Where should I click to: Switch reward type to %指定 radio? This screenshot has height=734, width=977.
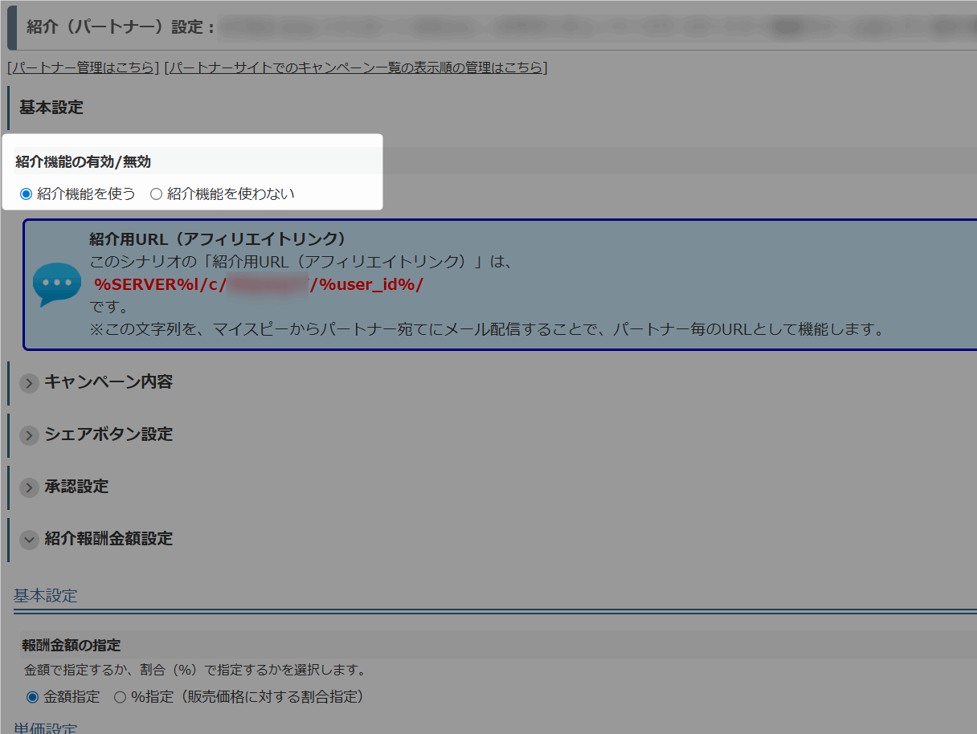120,697
